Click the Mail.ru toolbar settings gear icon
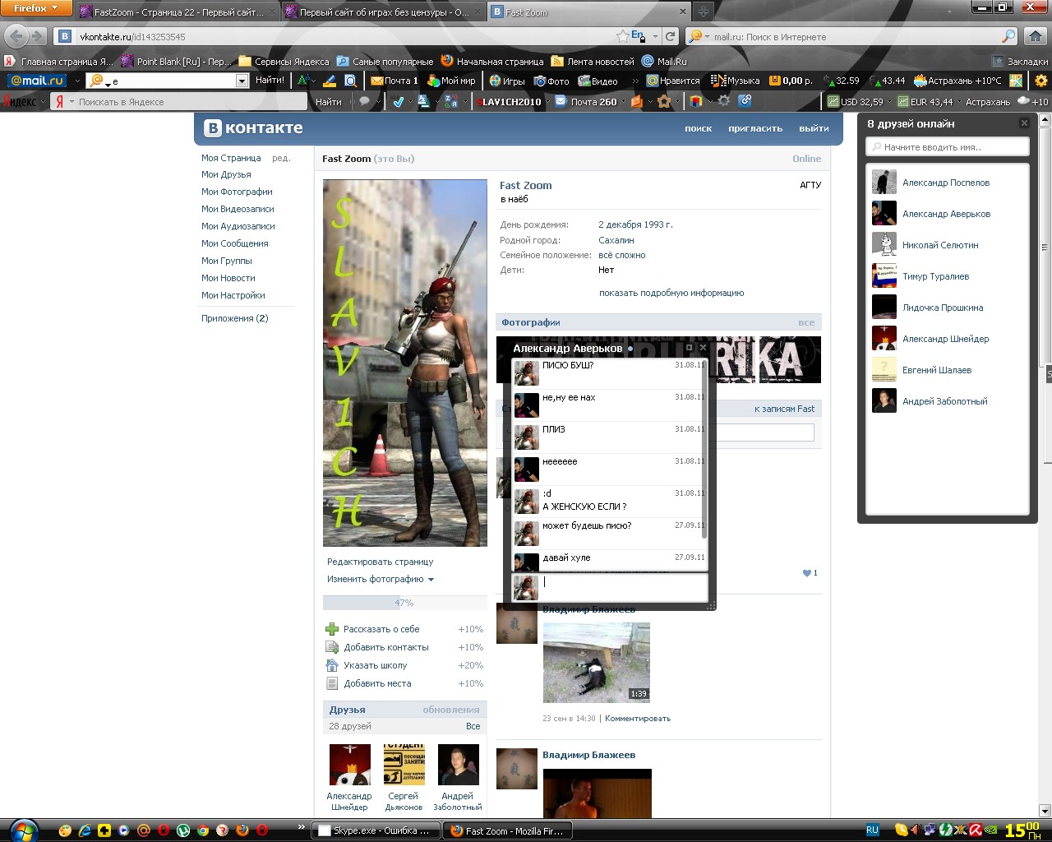 click(x=1041, y=81)
